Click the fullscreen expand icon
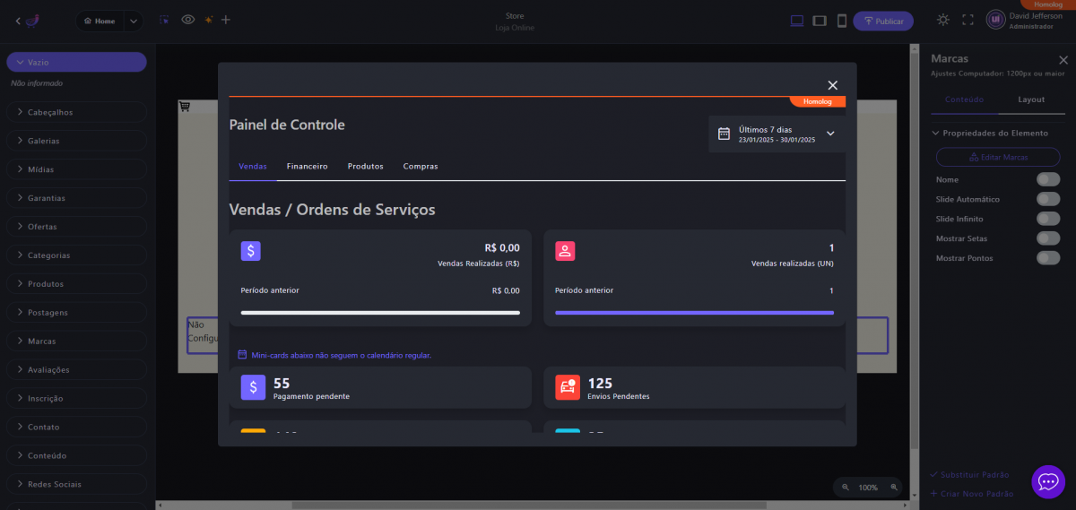This screenshot has width=1076, height=510. [968, 20]
